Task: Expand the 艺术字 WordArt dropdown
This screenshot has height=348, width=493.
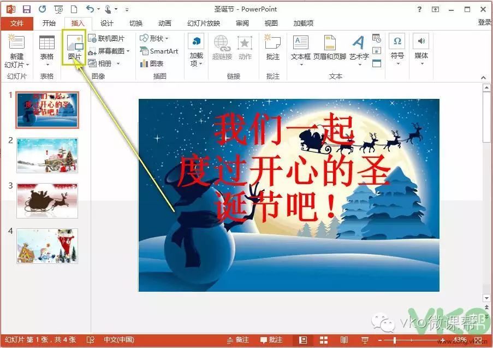Action: click(359, 64)
